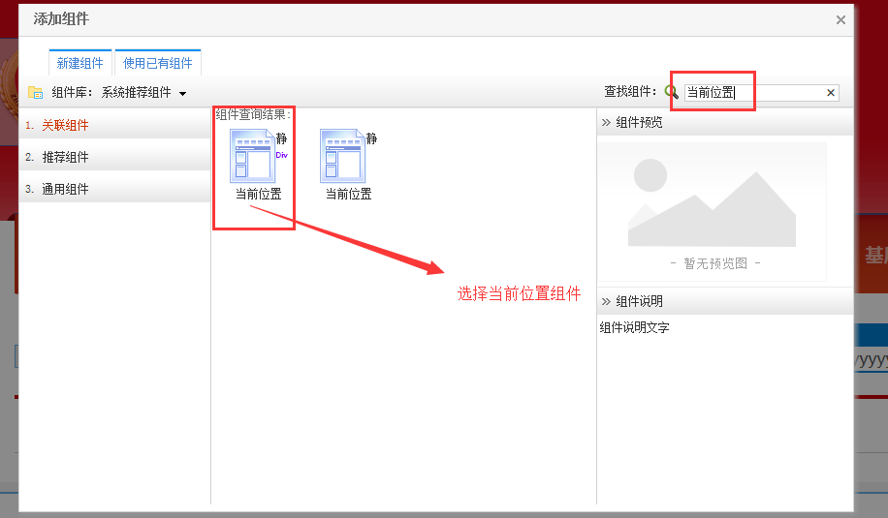Click the 查找组件 search input field
This screenshot has height=518, width=888.
[752, 93]
